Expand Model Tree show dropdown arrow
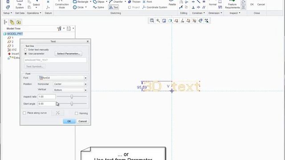 tap(73, 28)
